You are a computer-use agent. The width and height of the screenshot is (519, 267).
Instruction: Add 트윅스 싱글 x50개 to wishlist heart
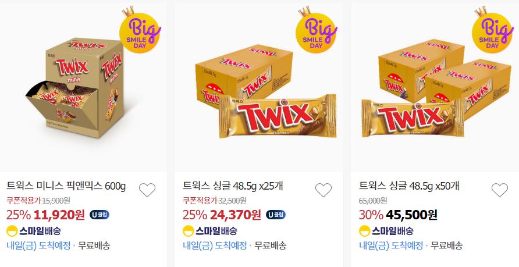[x=499, y=190]
